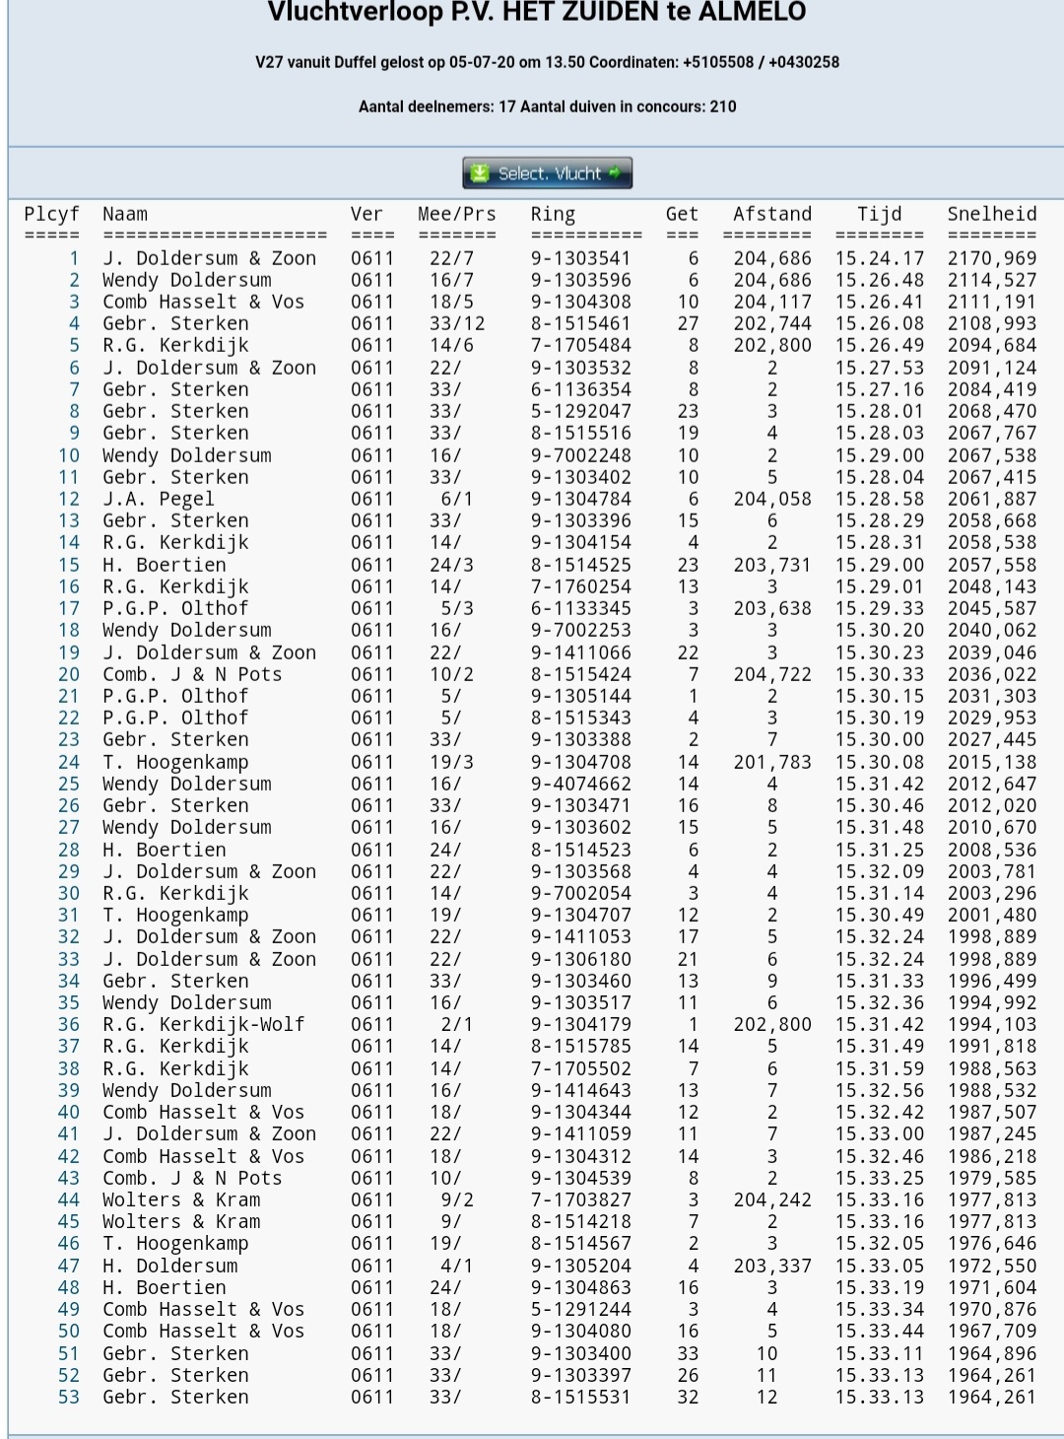The width and height of the screenshot is (1064, 1439).
Task: Open placement 1 link for J. Doldersum & Zoon
Action: [74, 258]
